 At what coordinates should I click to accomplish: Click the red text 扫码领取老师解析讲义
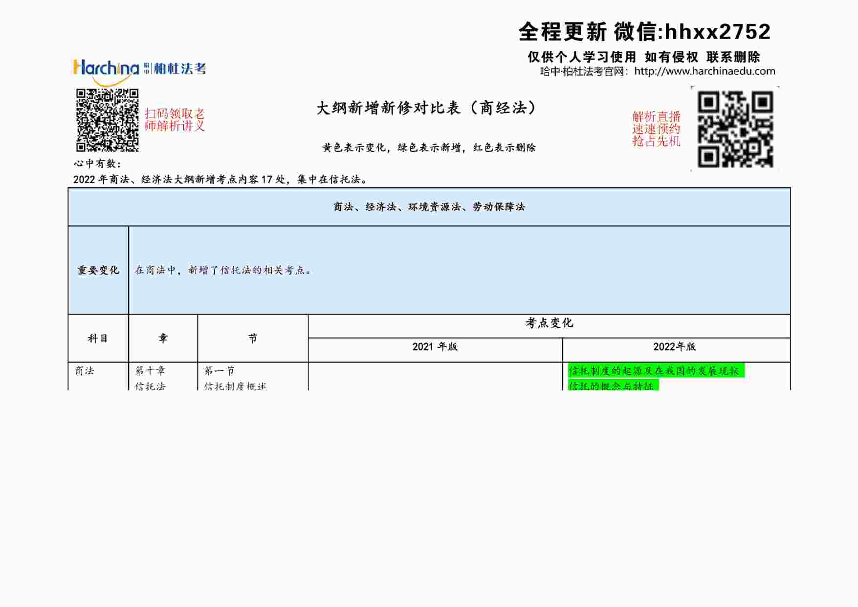175,120
